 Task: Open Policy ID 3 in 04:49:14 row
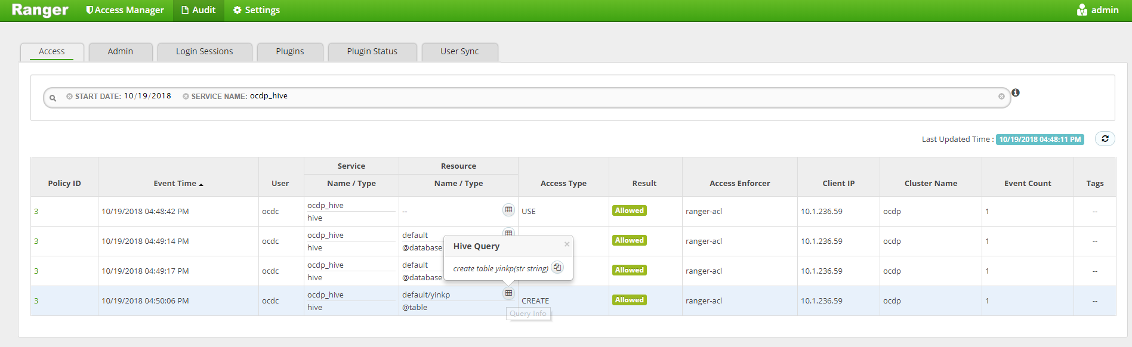[x=36, y=241]
